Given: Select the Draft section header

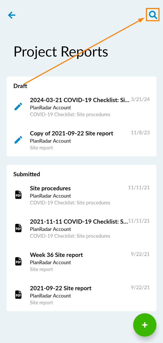Looking at the screenshot, I should click(20, 86).
